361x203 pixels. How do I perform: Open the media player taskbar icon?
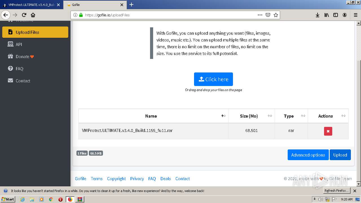coord(41,199)
